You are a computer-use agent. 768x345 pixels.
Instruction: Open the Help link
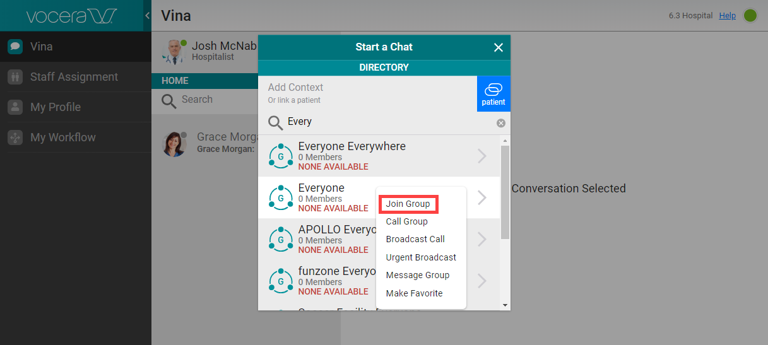pos(727,16)
